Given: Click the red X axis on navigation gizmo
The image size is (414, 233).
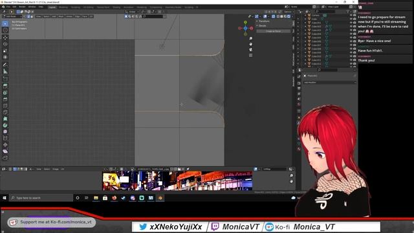Looking at the screenshot, I should tap(252, 28).
